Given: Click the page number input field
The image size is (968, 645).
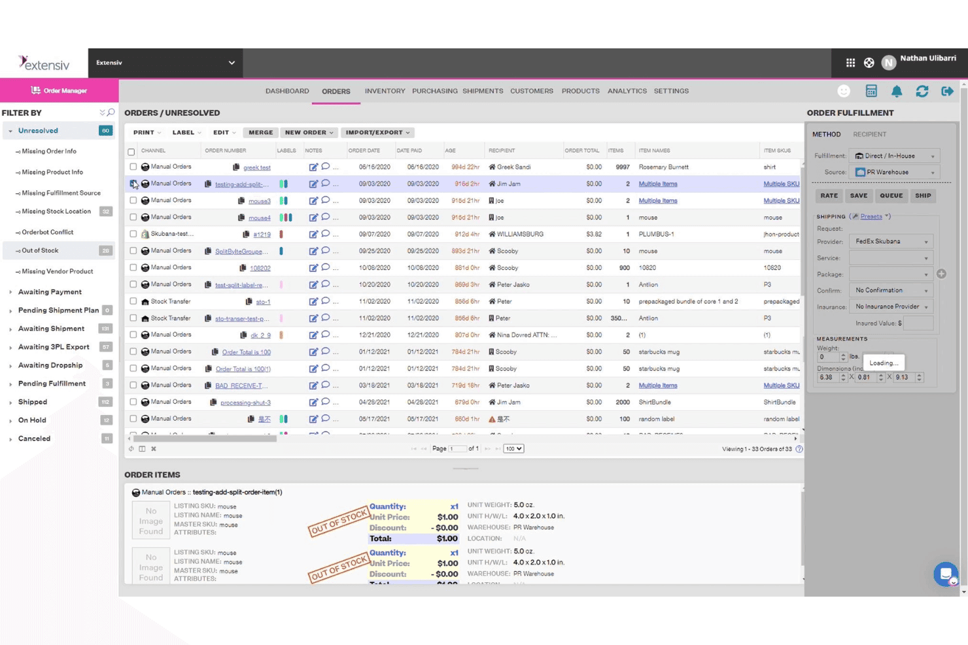Looking at the screenshot, I should point(457,449).
